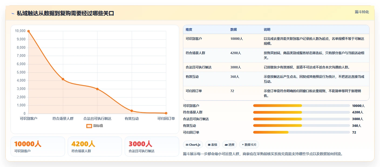The image size is (380, 167).
Task: Select the chart data point for 可识别客户
Action: tap(28, 31)
